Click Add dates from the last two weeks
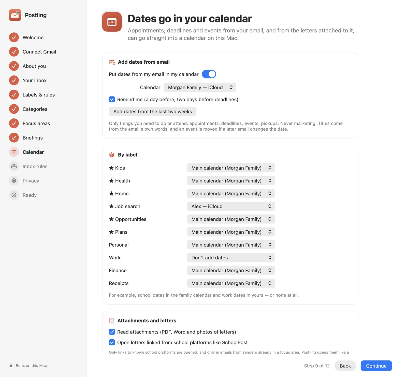Viewport: 407px width, 377px height. 153,111
